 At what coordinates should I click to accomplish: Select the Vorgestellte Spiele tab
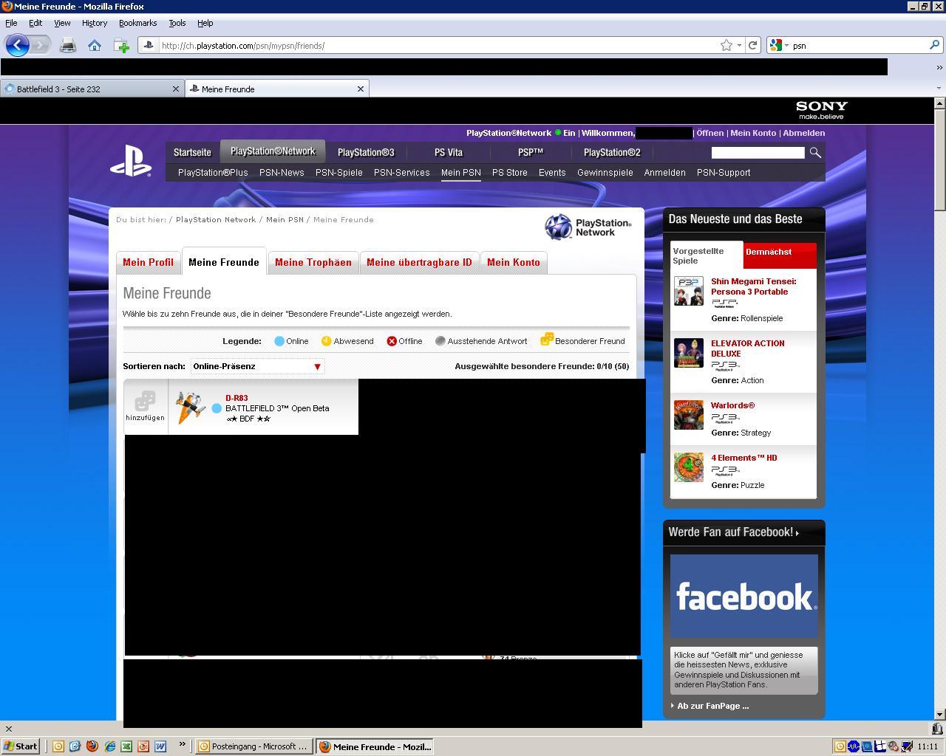point(706,255)
